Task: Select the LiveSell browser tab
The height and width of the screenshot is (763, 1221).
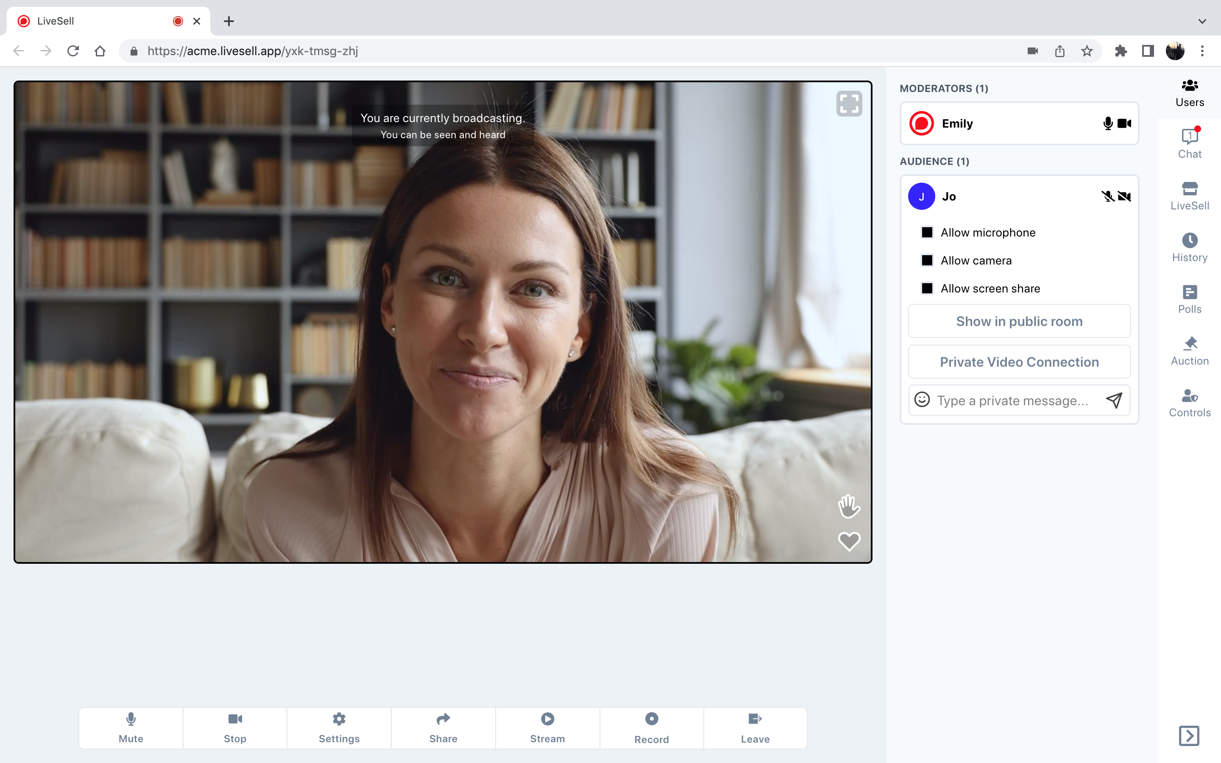Action: tap(109, 21)
